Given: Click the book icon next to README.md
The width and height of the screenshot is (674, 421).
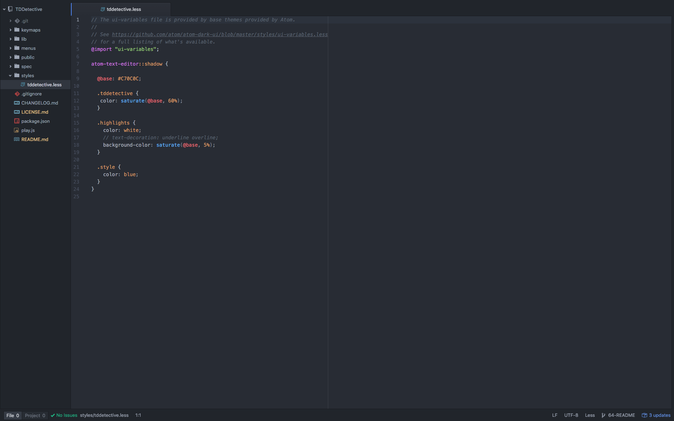Looking at the screenshot, I should pos(16,139).
